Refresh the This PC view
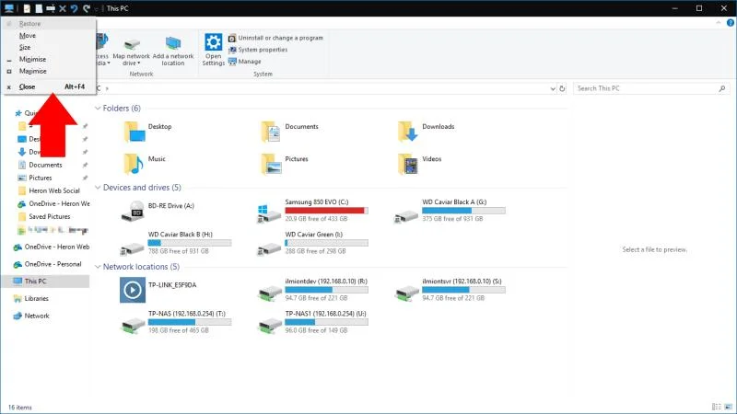This screenshot has width=737, height=414. pos(562,88)
